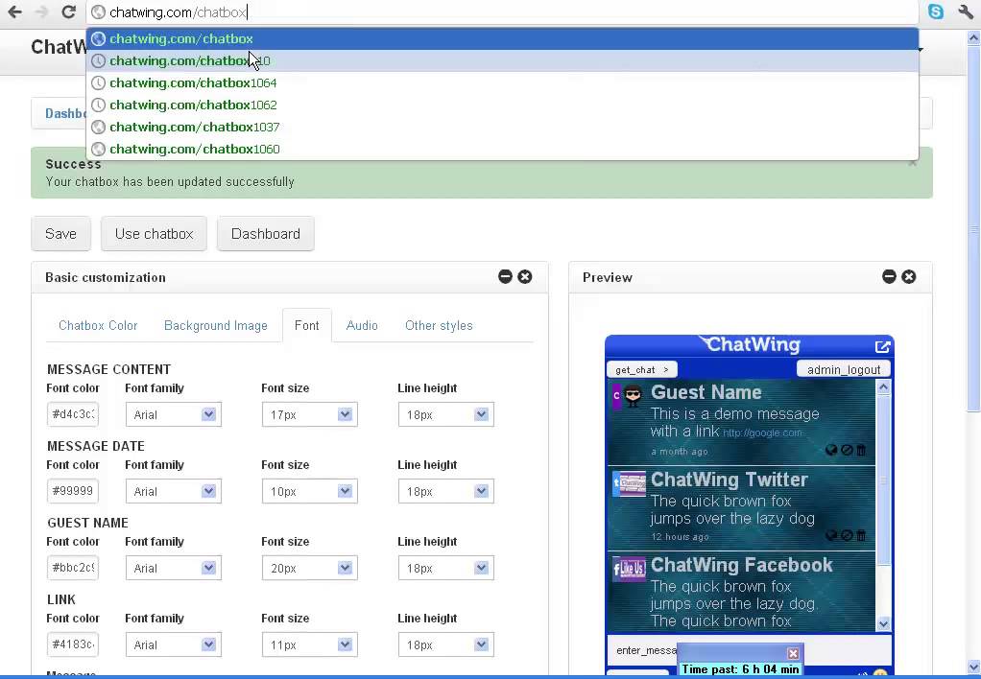Click page scrollbar up arrow

click(x=974, y=38)
